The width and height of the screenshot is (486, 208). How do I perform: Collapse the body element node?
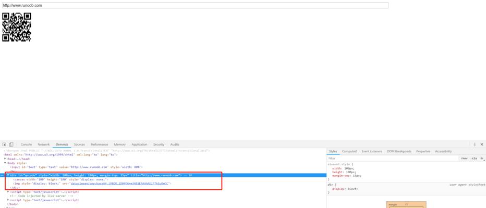tap(5, 163)
